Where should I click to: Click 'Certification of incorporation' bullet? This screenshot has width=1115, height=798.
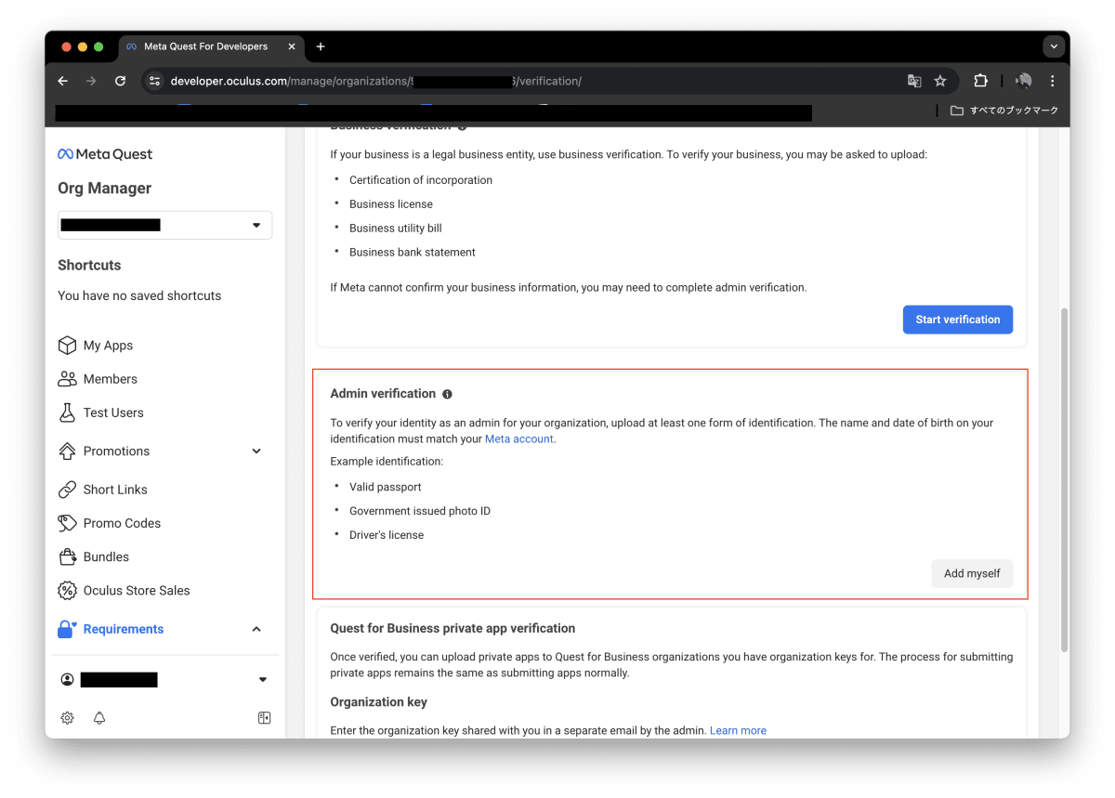(x=421, y=180)
